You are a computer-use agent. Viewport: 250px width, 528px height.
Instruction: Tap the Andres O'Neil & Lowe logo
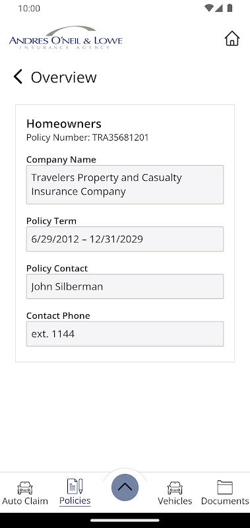click(65, 38)
